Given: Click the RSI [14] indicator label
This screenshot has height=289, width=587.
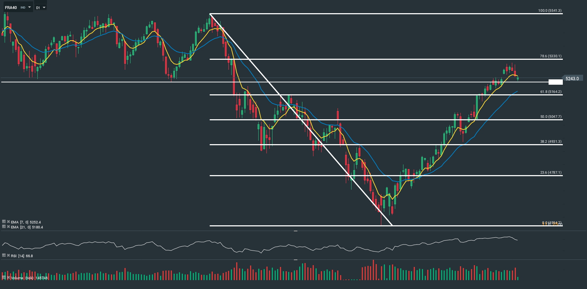Looking at the screenshot, I should [x=22, y=256].
